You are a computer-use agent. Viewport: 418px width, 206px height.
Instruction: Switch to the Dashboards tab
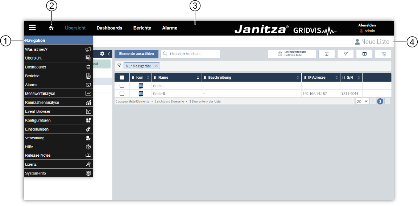[x=109, y=28]
